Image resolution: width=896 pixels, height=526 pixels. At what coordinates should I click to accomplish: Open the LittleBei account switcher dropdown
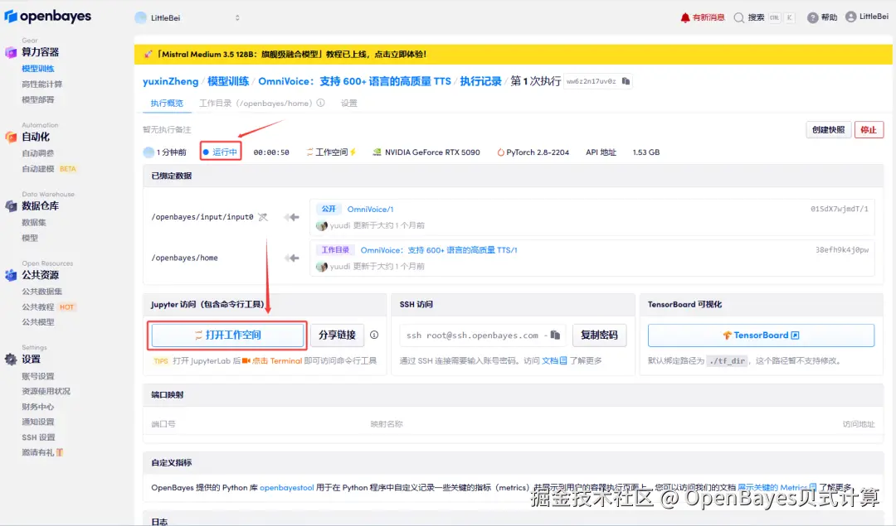(188, 17)
